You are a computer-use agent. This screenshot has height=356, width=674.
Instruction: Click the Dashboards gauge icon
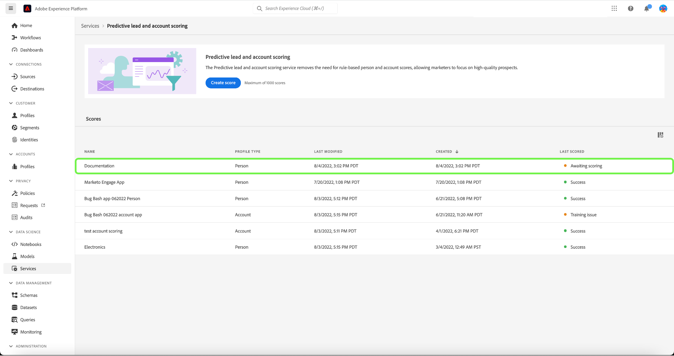point(14,50)
